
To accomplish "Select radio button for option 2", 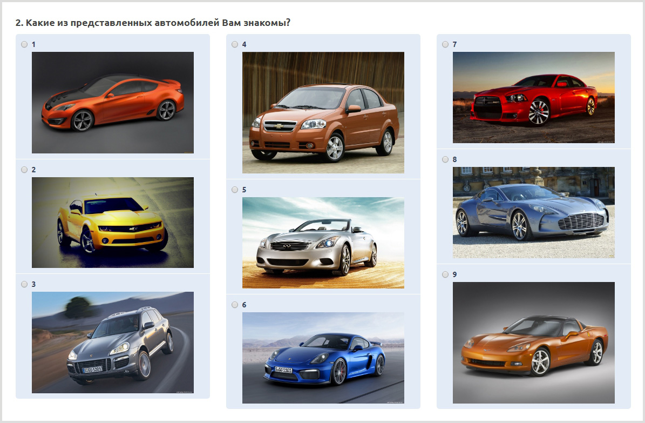I will tap(24, 170).
